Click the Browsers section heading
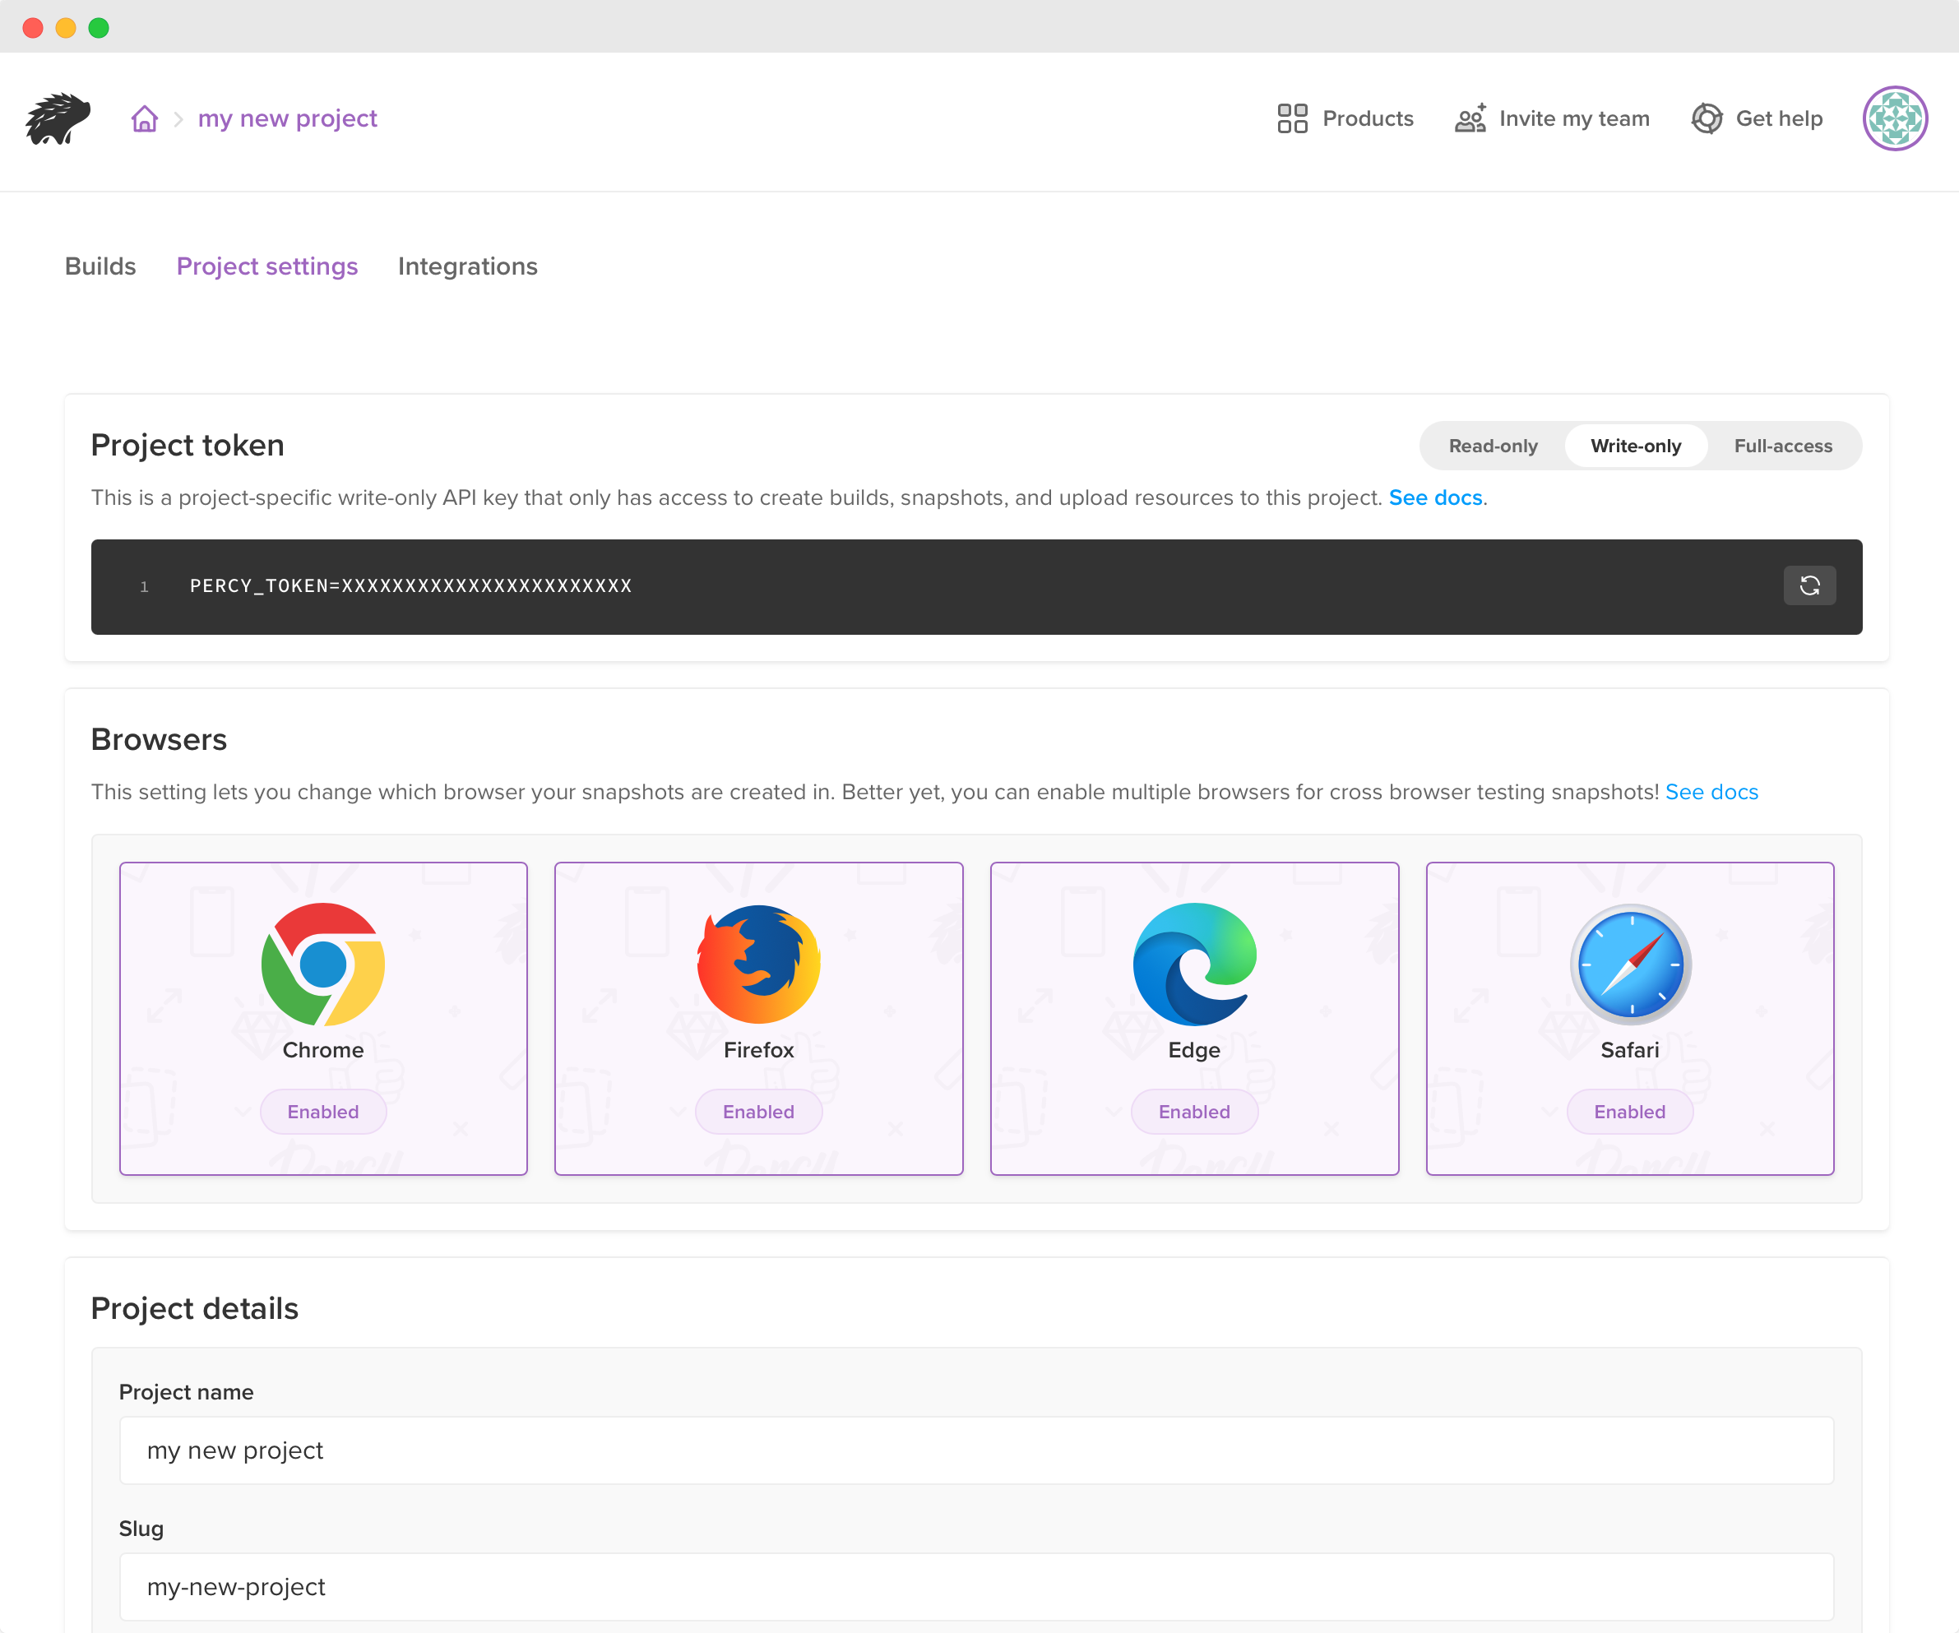The image size is (1959, 1633). pyautogui.click(x=159, y=739)
